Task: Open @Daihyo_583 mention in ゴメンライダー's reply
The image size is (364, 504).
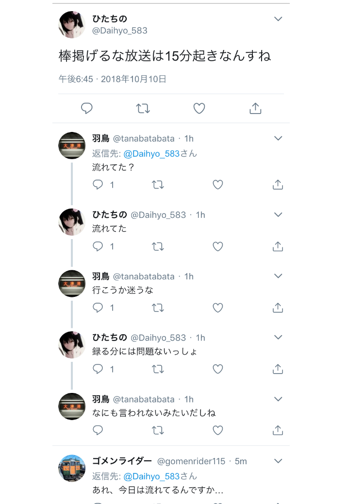Action: pos(151,476)
